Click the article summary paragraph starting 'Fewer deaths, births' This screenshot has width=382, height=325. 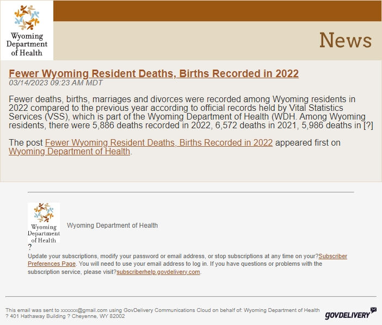[x=191, y=112]
